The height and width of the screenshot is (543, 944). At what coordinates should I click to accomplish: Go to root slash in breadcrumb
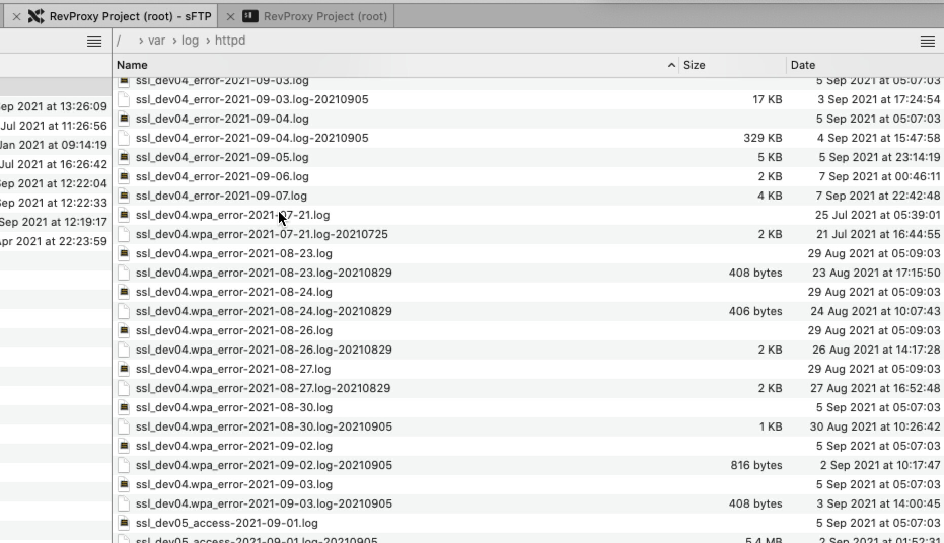point(119,41)
